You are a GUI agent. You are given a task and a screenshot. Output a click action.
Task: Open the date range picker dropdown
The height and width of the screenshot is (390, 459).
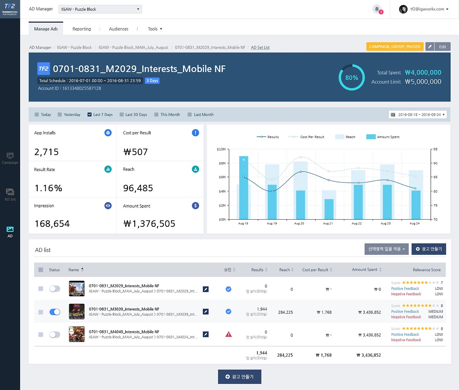(x=418, y=115)
